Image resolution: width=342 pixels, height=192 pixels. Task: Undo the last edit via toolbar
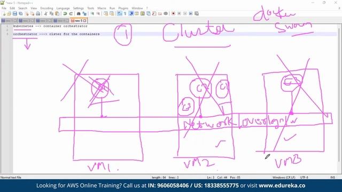click(x=65, y=14)
